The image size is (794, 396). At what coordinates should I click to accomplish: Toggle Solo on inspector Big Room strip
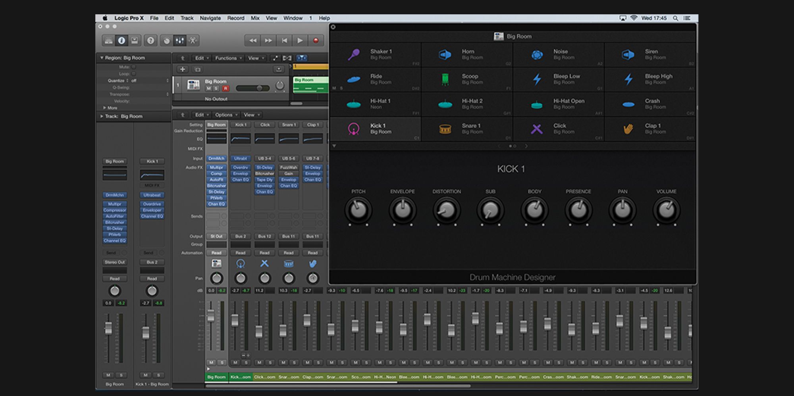coord(121,375)
